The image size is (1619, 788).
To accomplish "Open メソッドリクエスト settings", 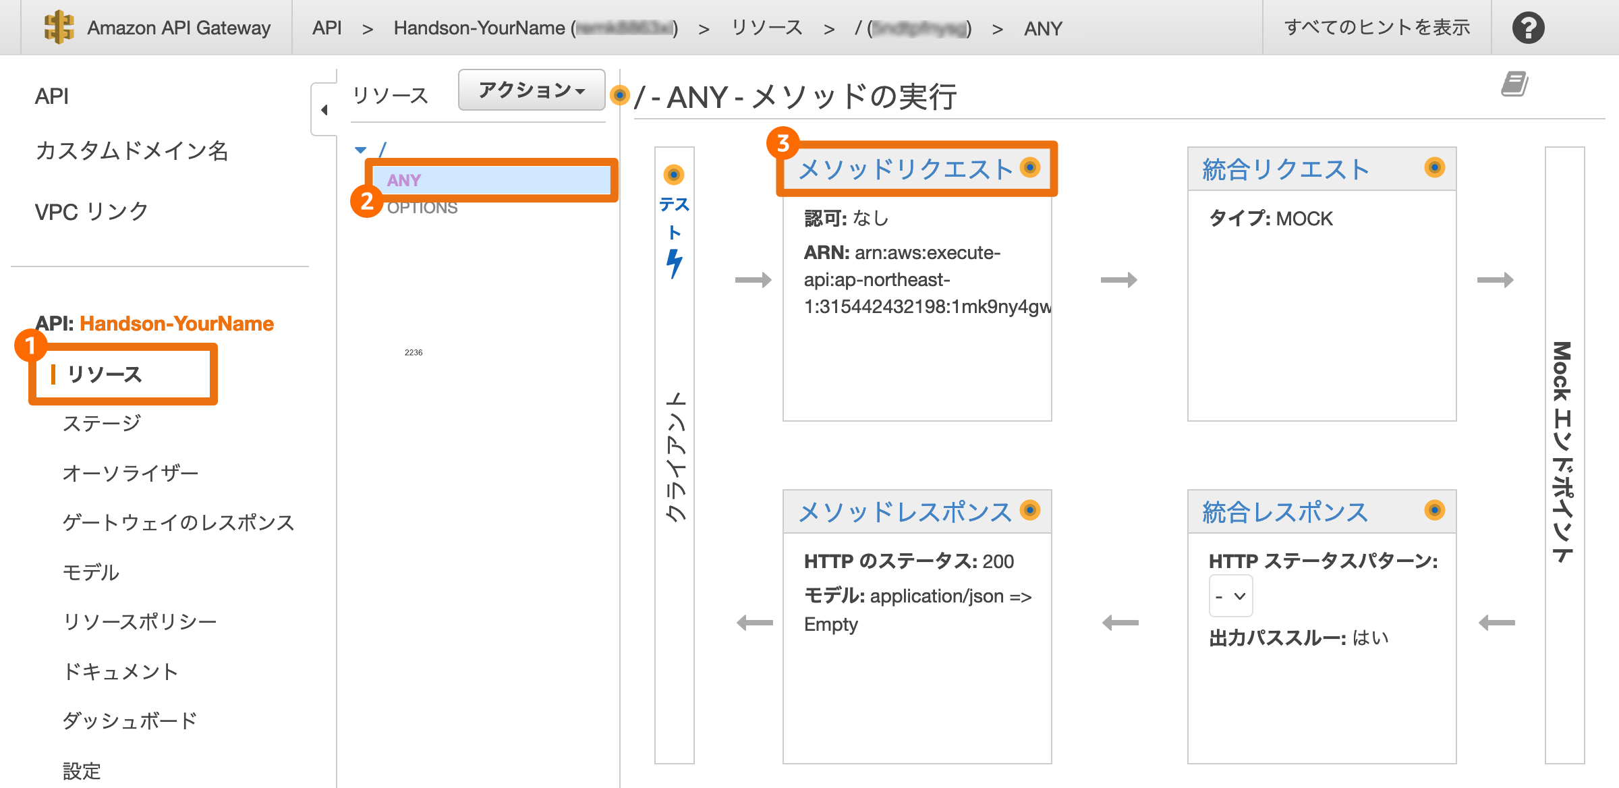I will [906, 169].
